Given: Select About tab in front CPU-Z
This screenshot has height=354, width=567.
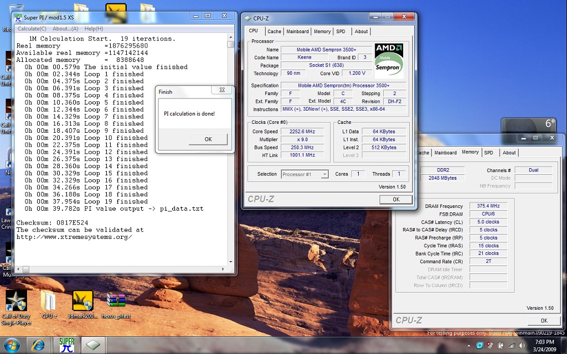Looking at the screenshot, I should 361,32.
